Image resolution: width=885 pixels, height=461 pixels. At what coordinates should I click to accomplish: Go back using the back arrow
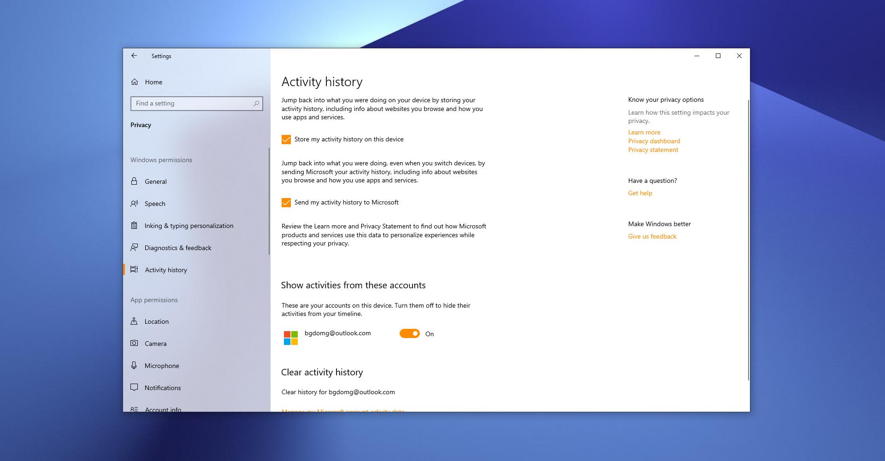click(x=134, y=56)
